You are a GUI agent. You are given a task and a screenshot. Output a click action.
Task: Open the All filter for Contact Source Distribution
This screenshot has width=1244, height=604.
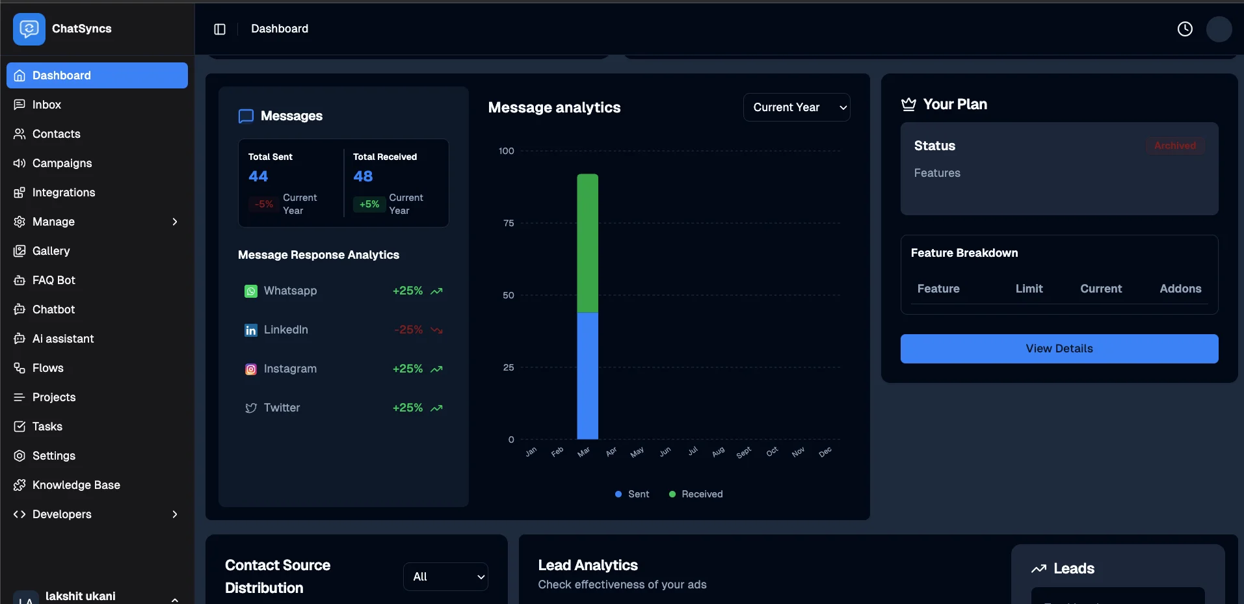[x=445, y=576]
